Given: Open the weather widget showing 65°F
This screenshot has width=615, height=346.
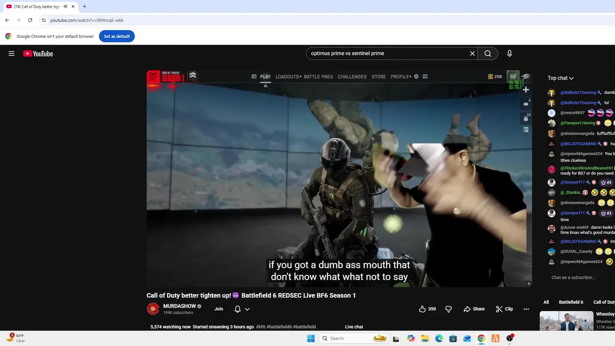Looking at the screenshot, I should 16,338.
